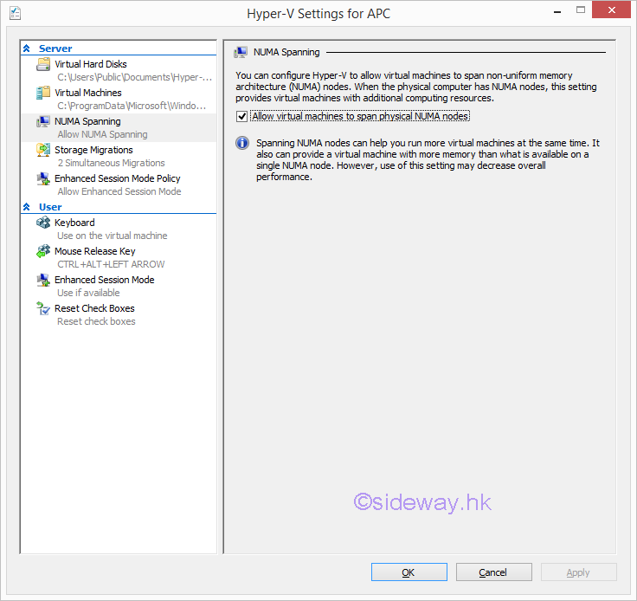
Task: Click the Keyboard settings icon
Action: 43,223
